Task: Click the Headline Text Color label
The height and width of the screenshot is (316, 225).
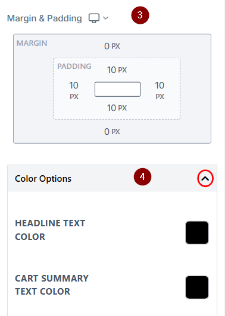Action: [50, 230]
